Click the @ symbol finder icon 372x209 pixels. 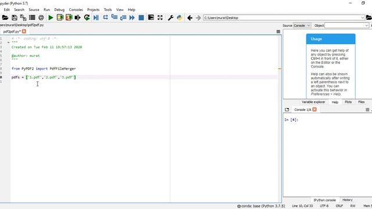[41, 17]
